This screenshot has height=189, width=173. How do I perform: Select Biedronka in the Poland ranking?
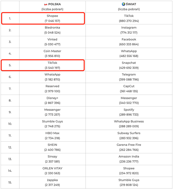pos(52,30)
